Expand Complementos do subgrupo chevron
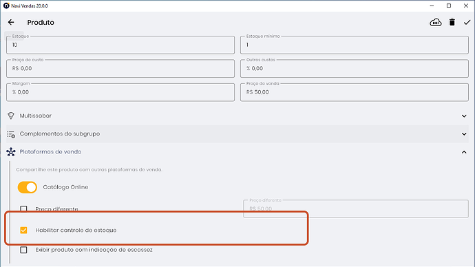 coord(464,133)
